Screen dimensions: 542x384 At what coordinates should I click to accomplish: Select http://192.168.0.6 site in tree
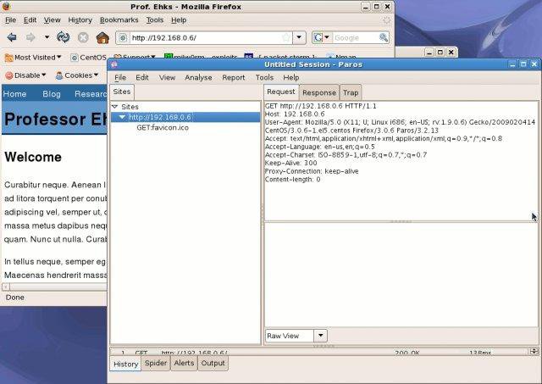[x=160, y=117]
